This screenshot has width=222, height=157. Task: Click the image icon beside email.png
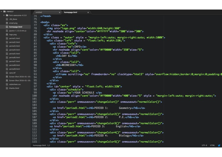(7, 23)
